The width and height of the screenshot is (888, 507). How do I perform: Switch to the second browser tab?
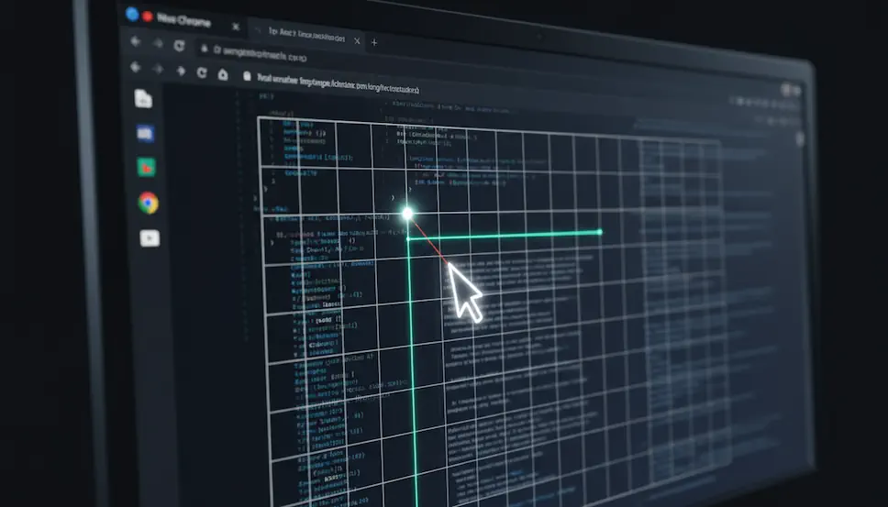[x=303, y=38]
